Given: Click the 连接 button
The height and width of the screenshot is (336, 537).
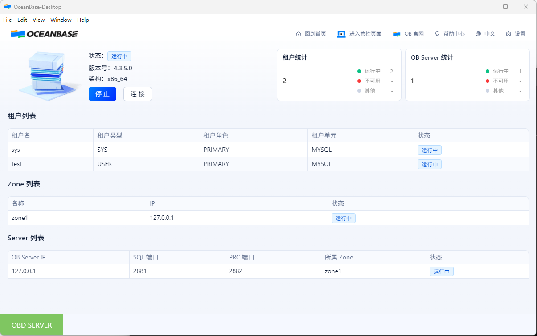Looking at the screenshot, I should tap(138, 94).
